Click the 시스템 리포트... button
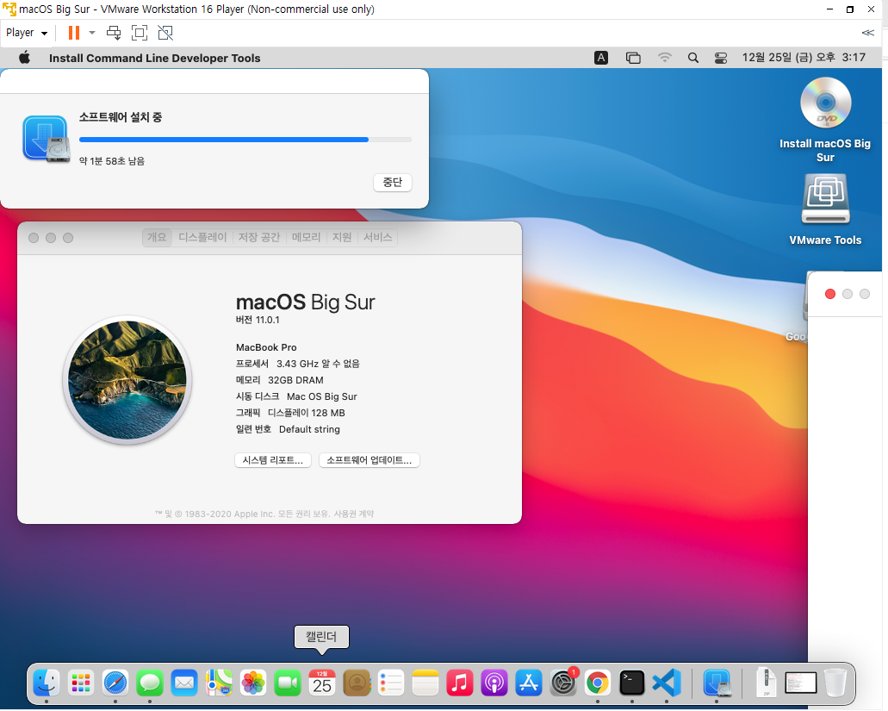This screenshot has height=711, width=888. (273, 460)
